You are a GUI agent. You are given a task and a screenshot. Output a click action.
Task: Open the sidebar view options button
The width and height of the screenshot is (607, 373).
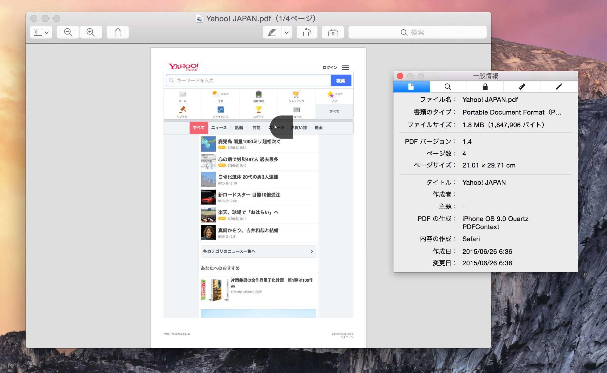click(x=41, y=32)
